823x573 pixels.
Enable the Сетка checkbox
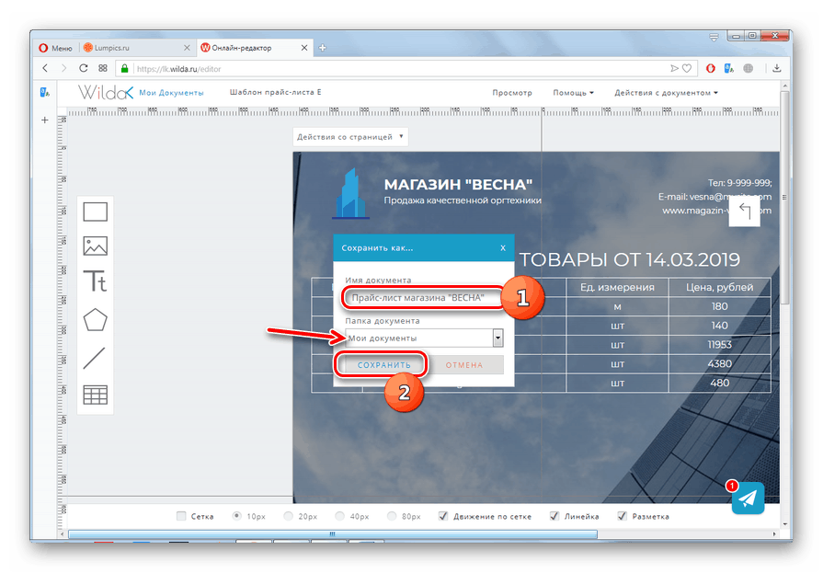tap(181, 516)
